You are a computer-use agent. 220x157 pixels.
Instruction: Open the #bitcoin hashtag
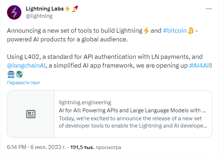pyautogui.click(x=175, y=31)
